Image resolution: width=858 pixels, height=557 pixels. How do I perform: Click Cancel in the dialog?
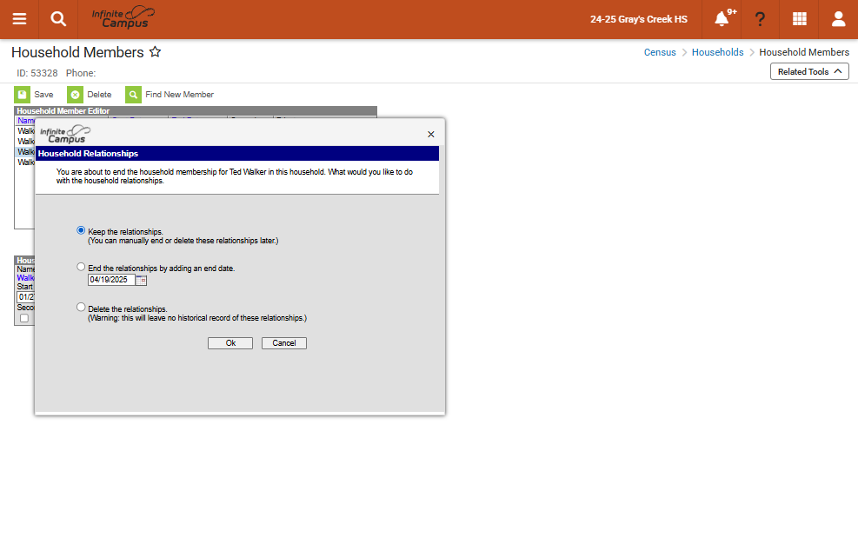[x=284, y=343]
